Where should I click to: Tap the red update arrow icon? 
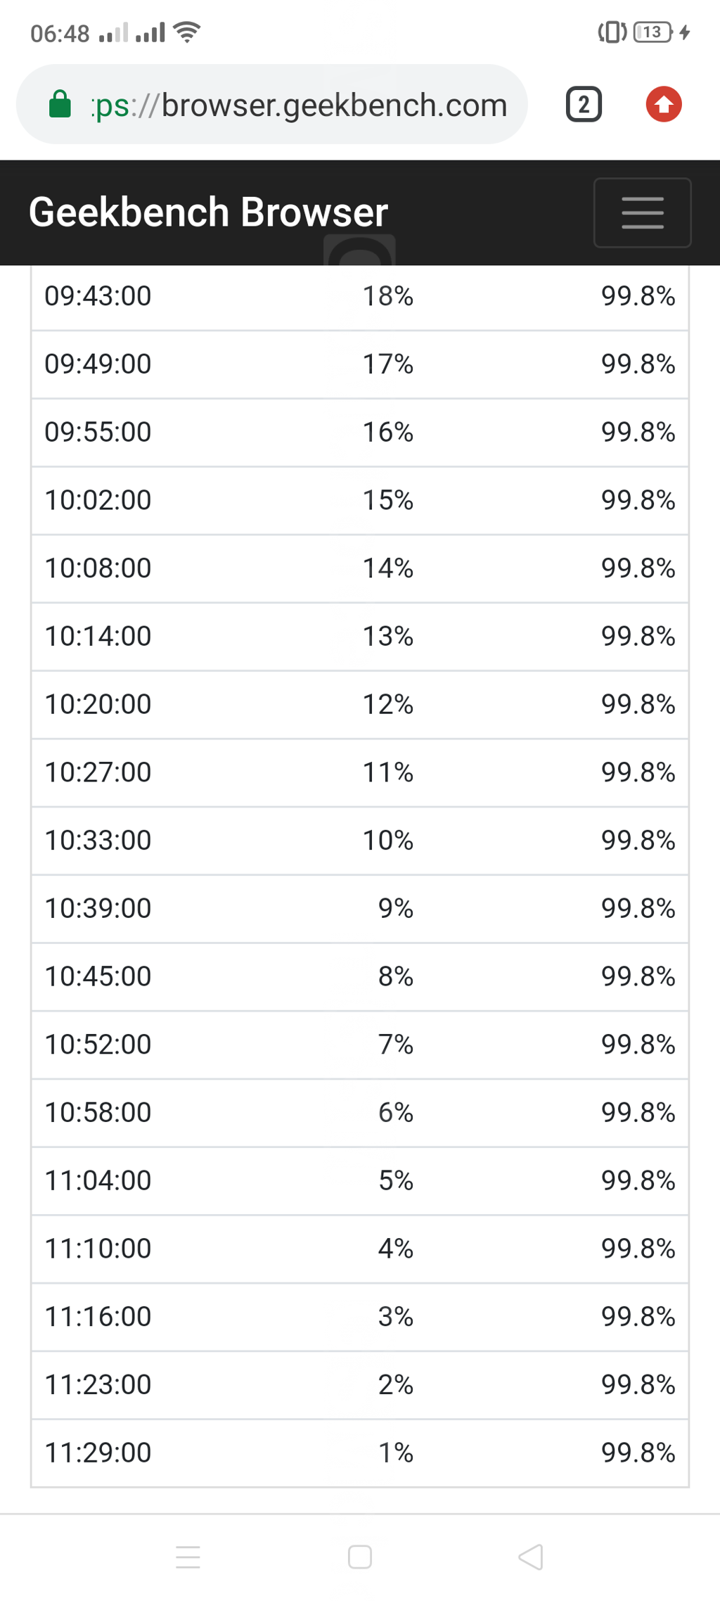(x=664, y=105)
